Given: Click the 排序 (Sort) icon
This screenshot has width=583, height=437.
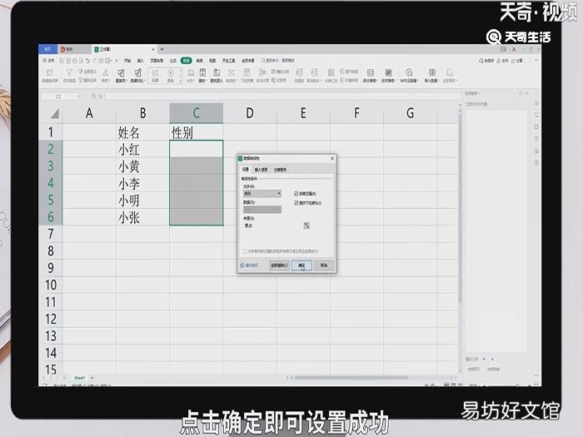Looking at the screenshot, I should 106,76.
